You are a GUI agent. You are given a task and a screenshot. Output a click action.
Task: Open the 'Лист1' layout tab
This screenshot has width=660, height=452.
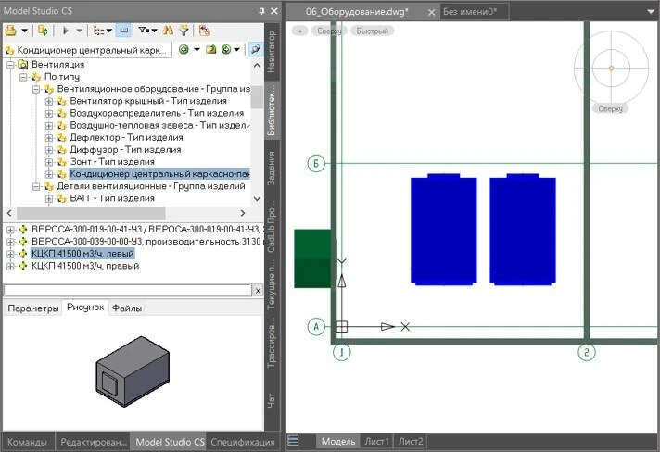376,442
